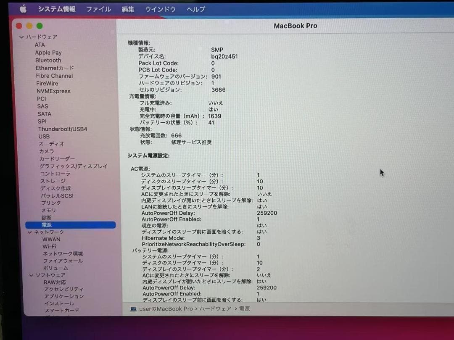Select the highlighted 電源 sidebar item
Screen dimensions: 454x340
[x=70, y=225]
